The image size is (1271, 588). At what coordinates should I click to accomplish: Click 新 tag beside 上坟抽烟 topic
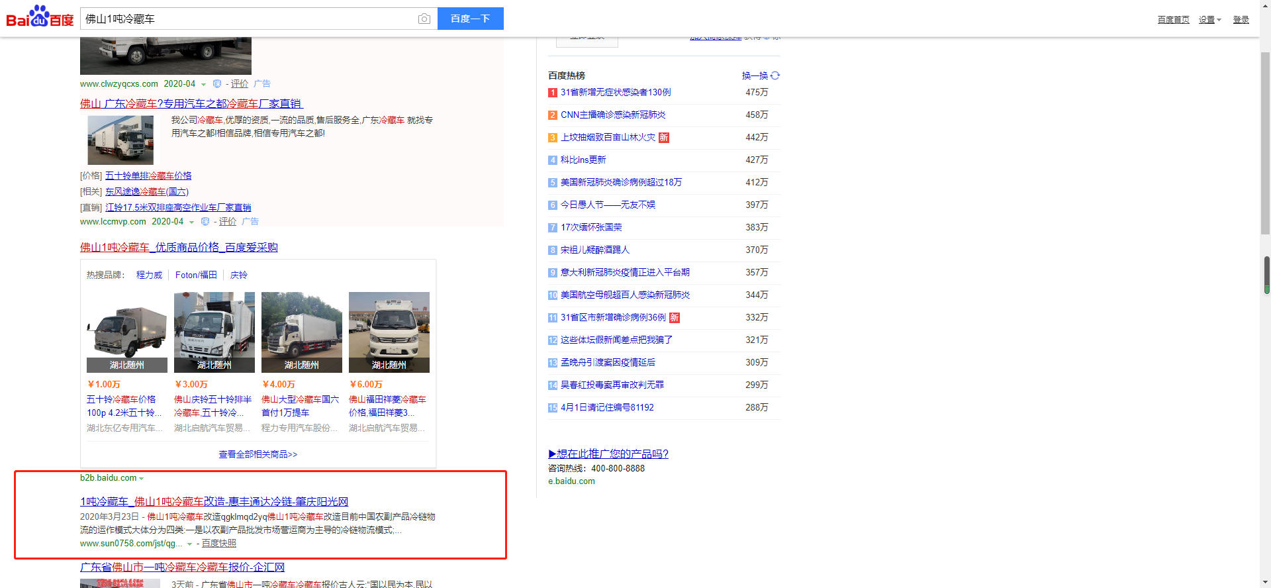[x=664, y=138]
